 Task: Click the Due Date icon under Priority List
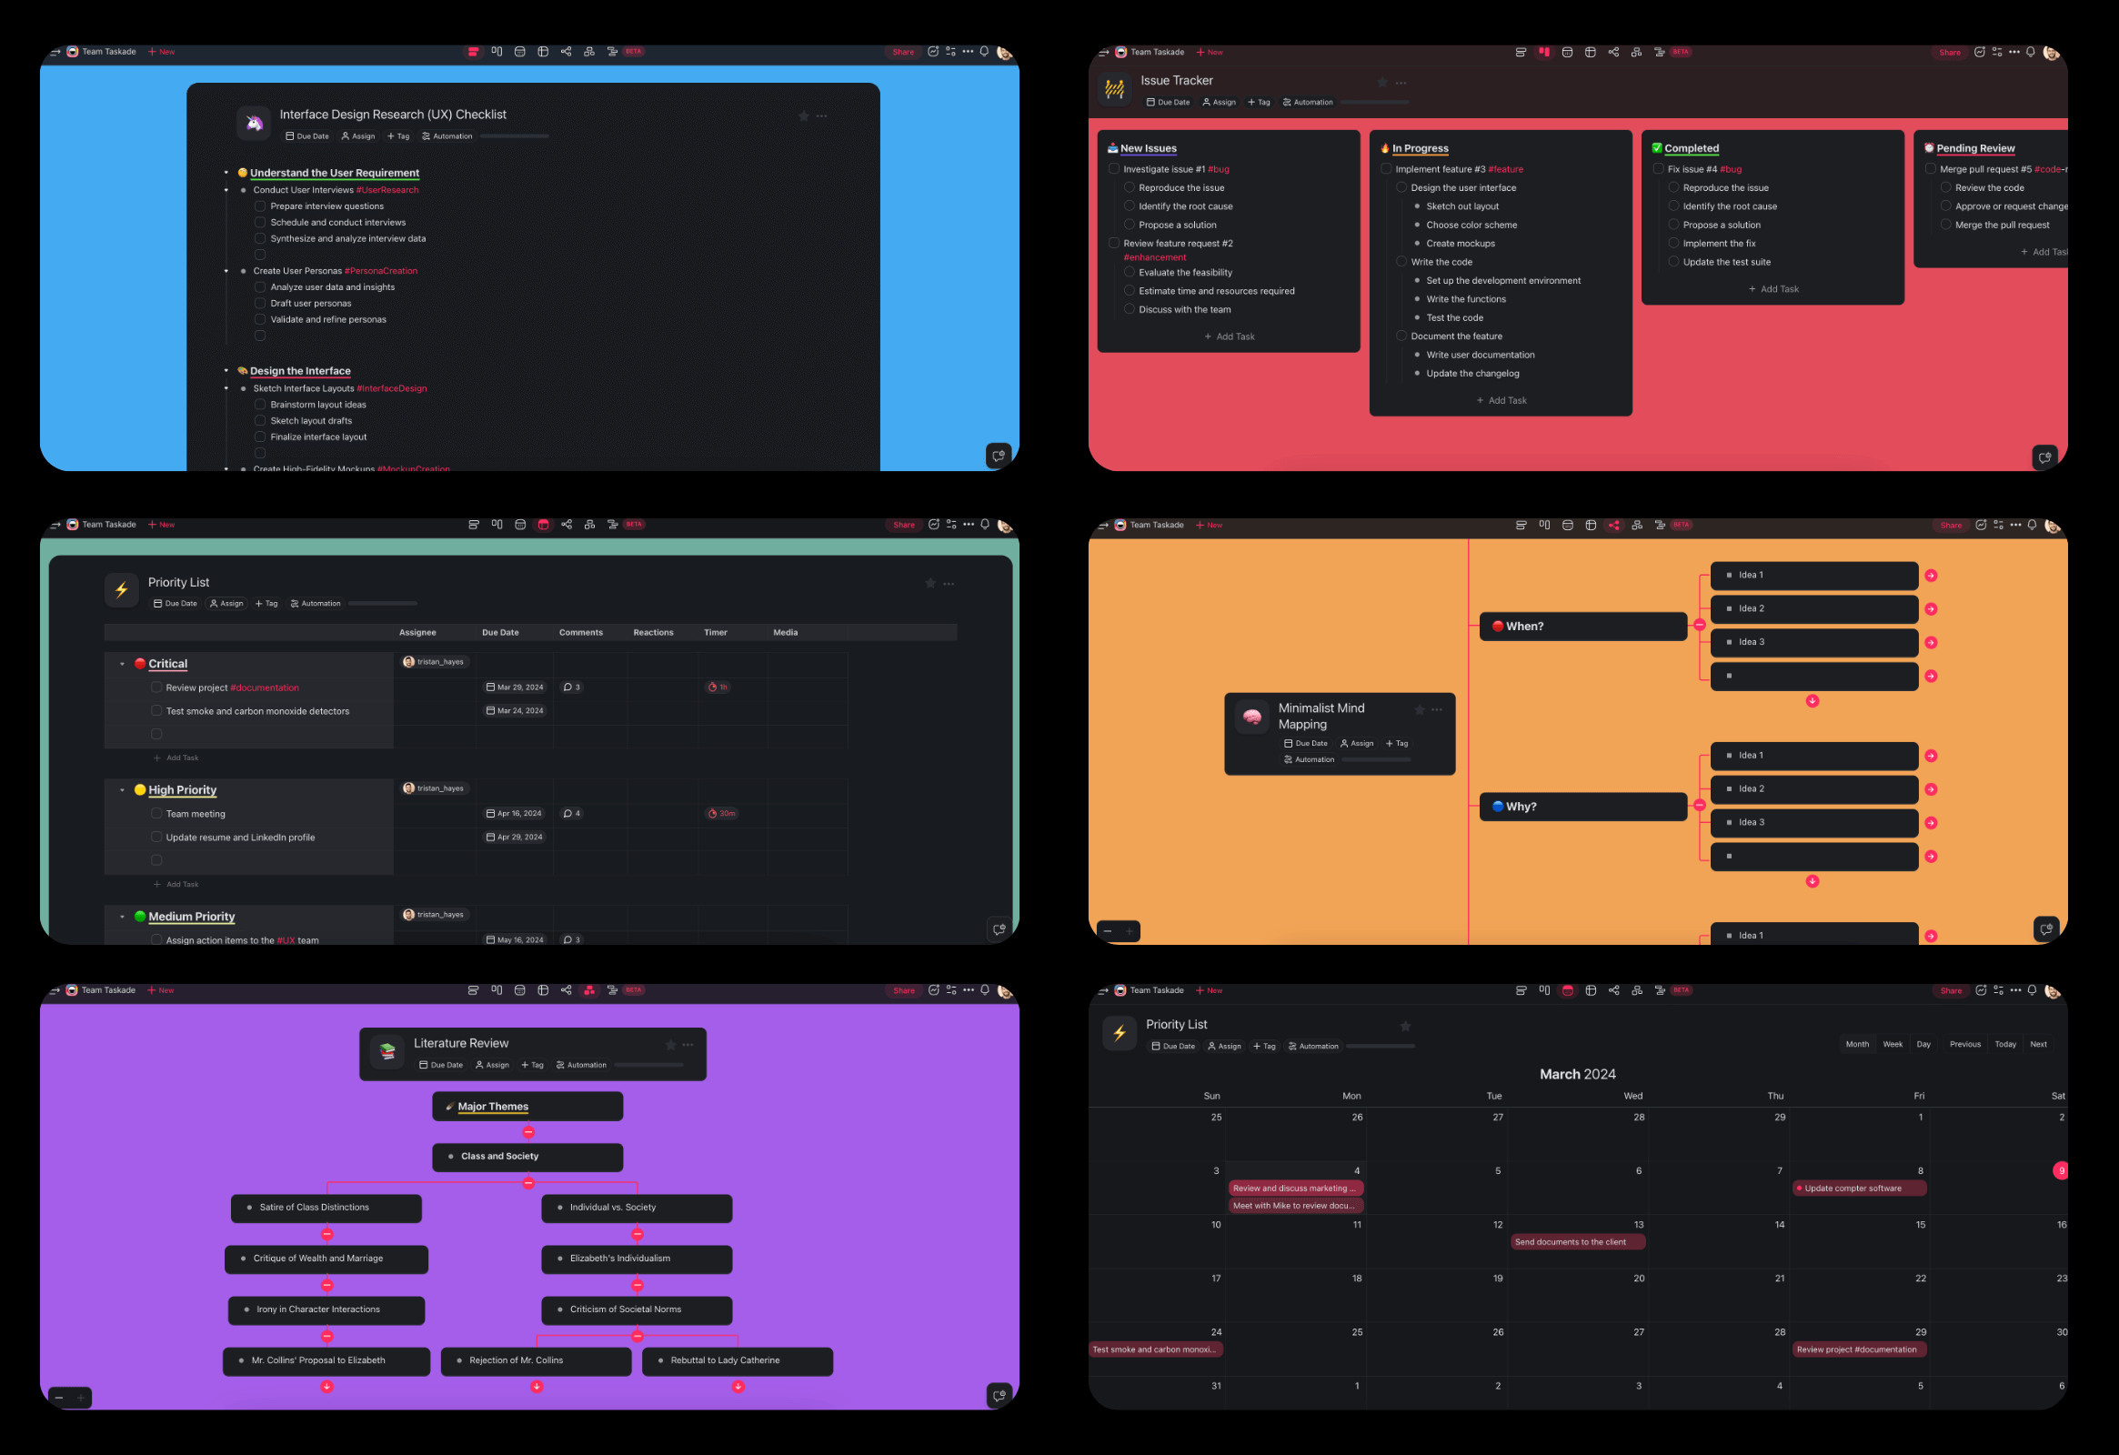[x=175, y=603]
